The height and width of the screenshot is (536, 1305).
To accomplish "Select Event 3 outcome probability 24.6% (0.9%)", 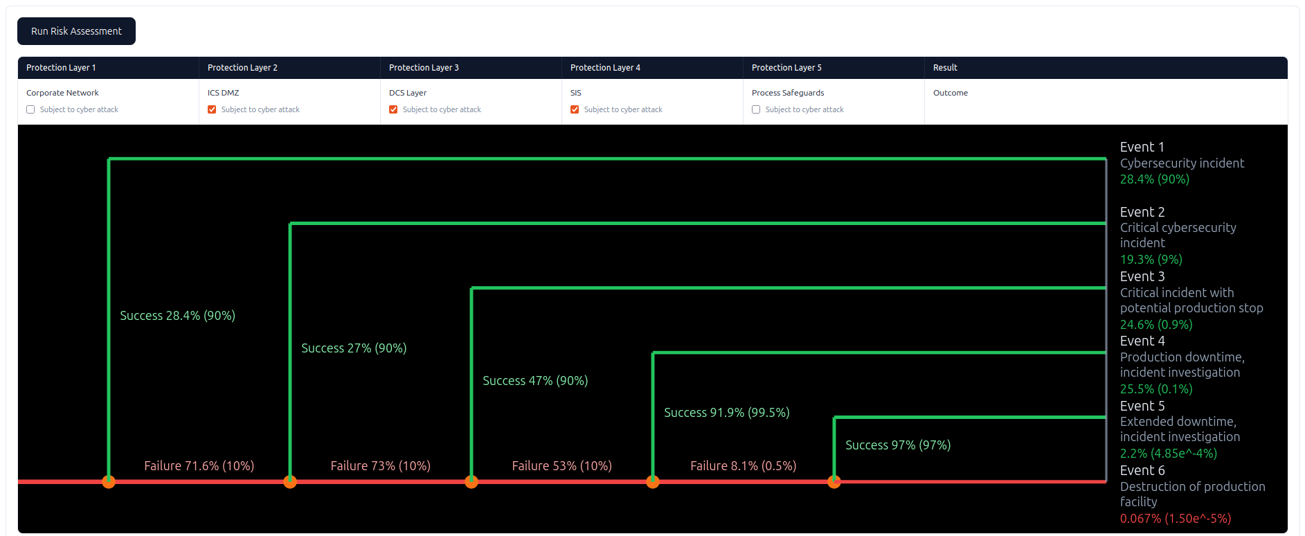I will coord(1156,325).
